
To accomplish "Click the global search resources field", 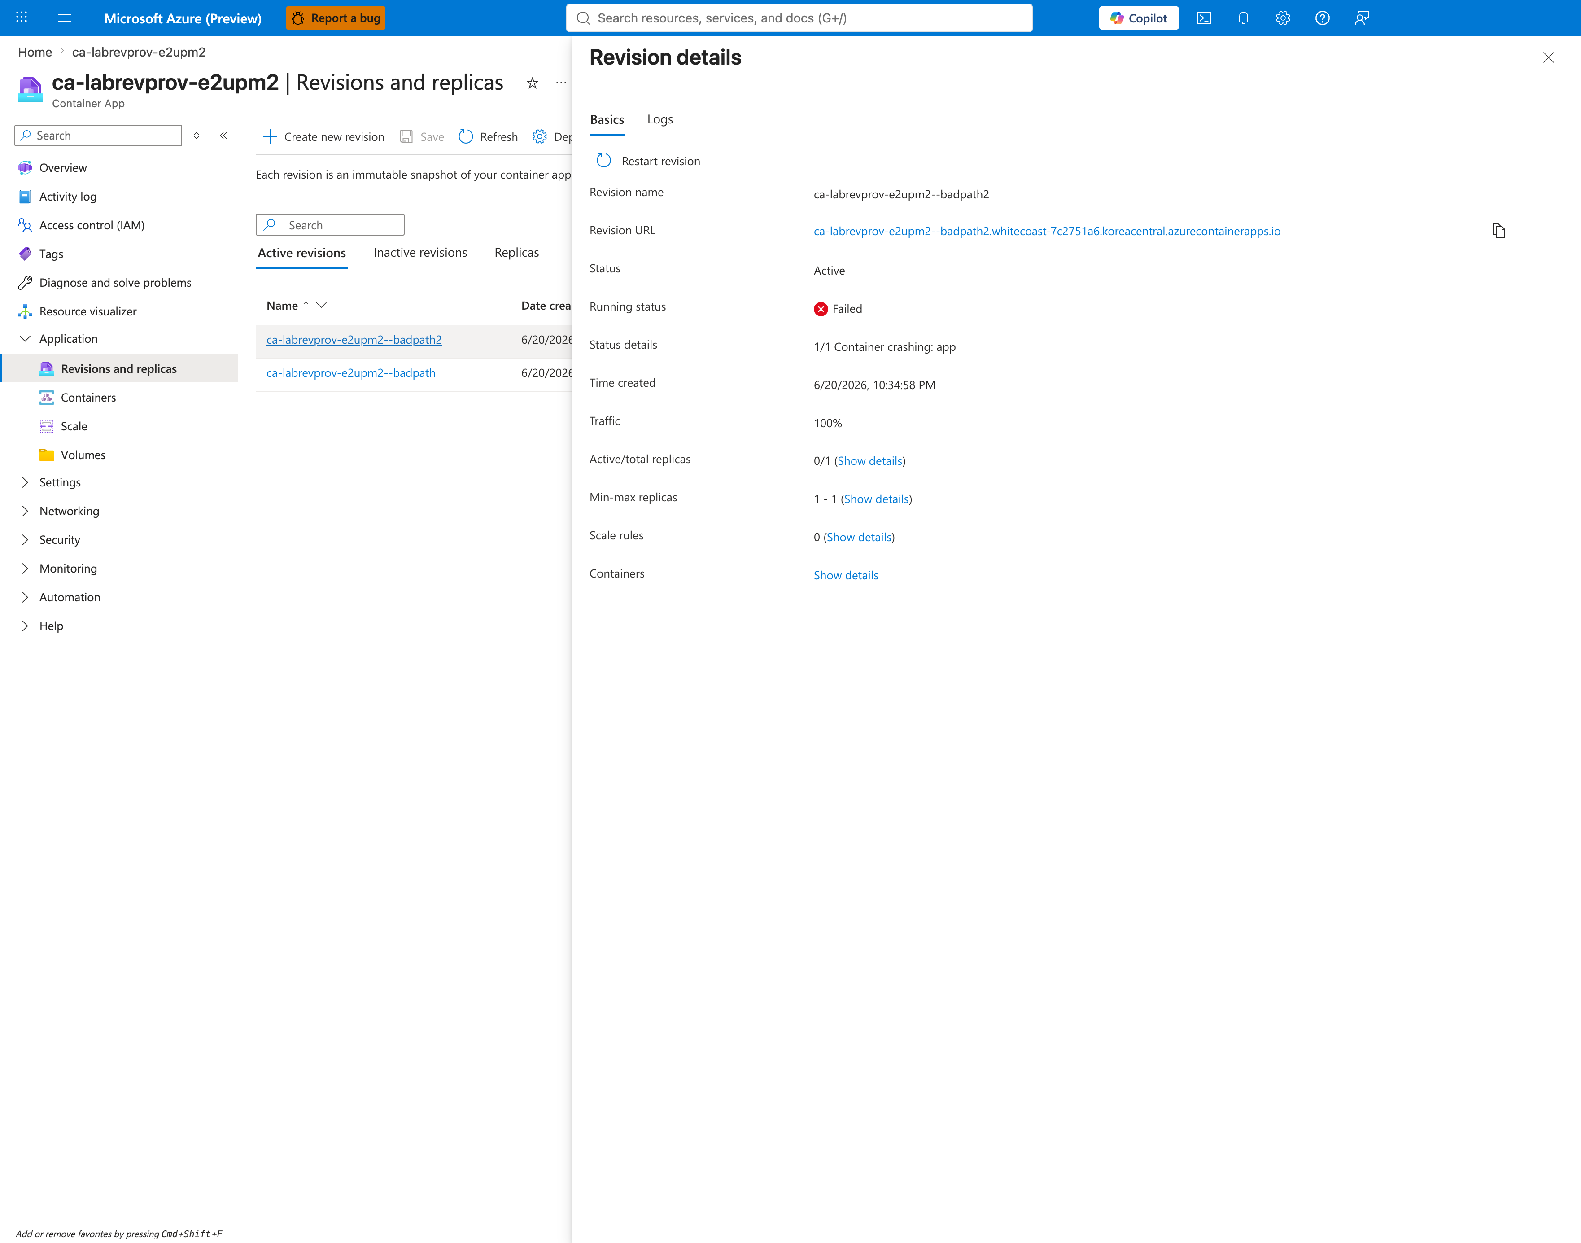I will (x=799, y=18).
